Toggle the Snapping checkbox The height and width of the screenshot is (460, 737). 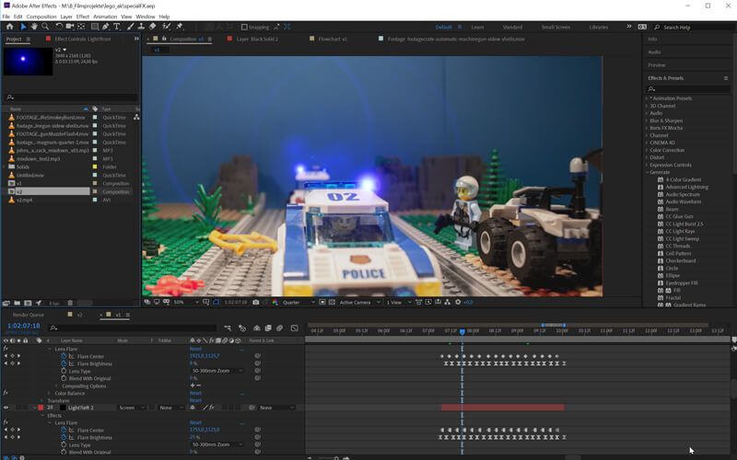pos(244,28)
